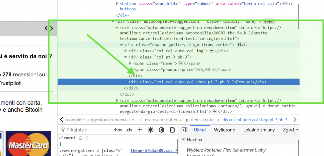The image size is (324, 156).
Task: Select the col-shop div containing Product
Action: [x=179, y=82]
